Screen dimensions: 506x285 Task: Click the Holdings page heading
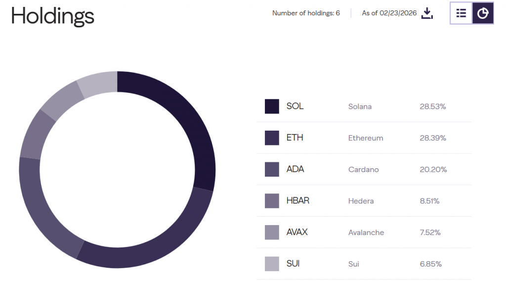[x=52, y=16]
